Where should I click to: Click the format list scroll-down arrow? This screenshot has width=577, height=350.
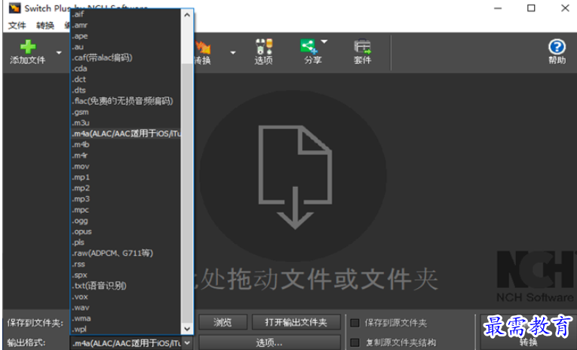click(x=187, y=329)
